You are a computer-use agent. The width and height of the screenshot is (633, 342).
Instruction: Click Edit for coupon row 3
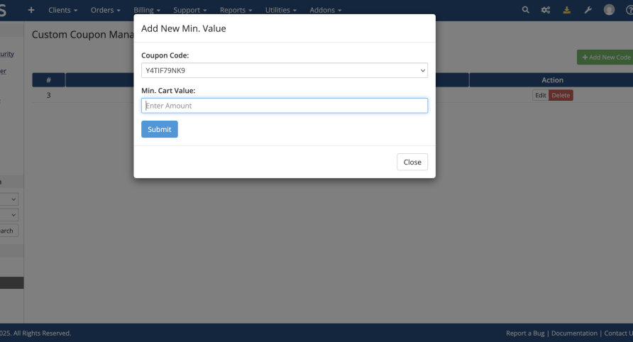[x=540, y=95]
